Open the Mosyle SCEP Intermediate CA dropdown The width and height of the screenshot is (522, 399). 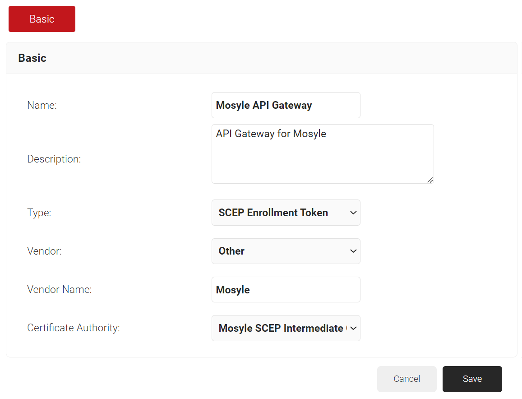pyautogui.click(x=280, y=328)
